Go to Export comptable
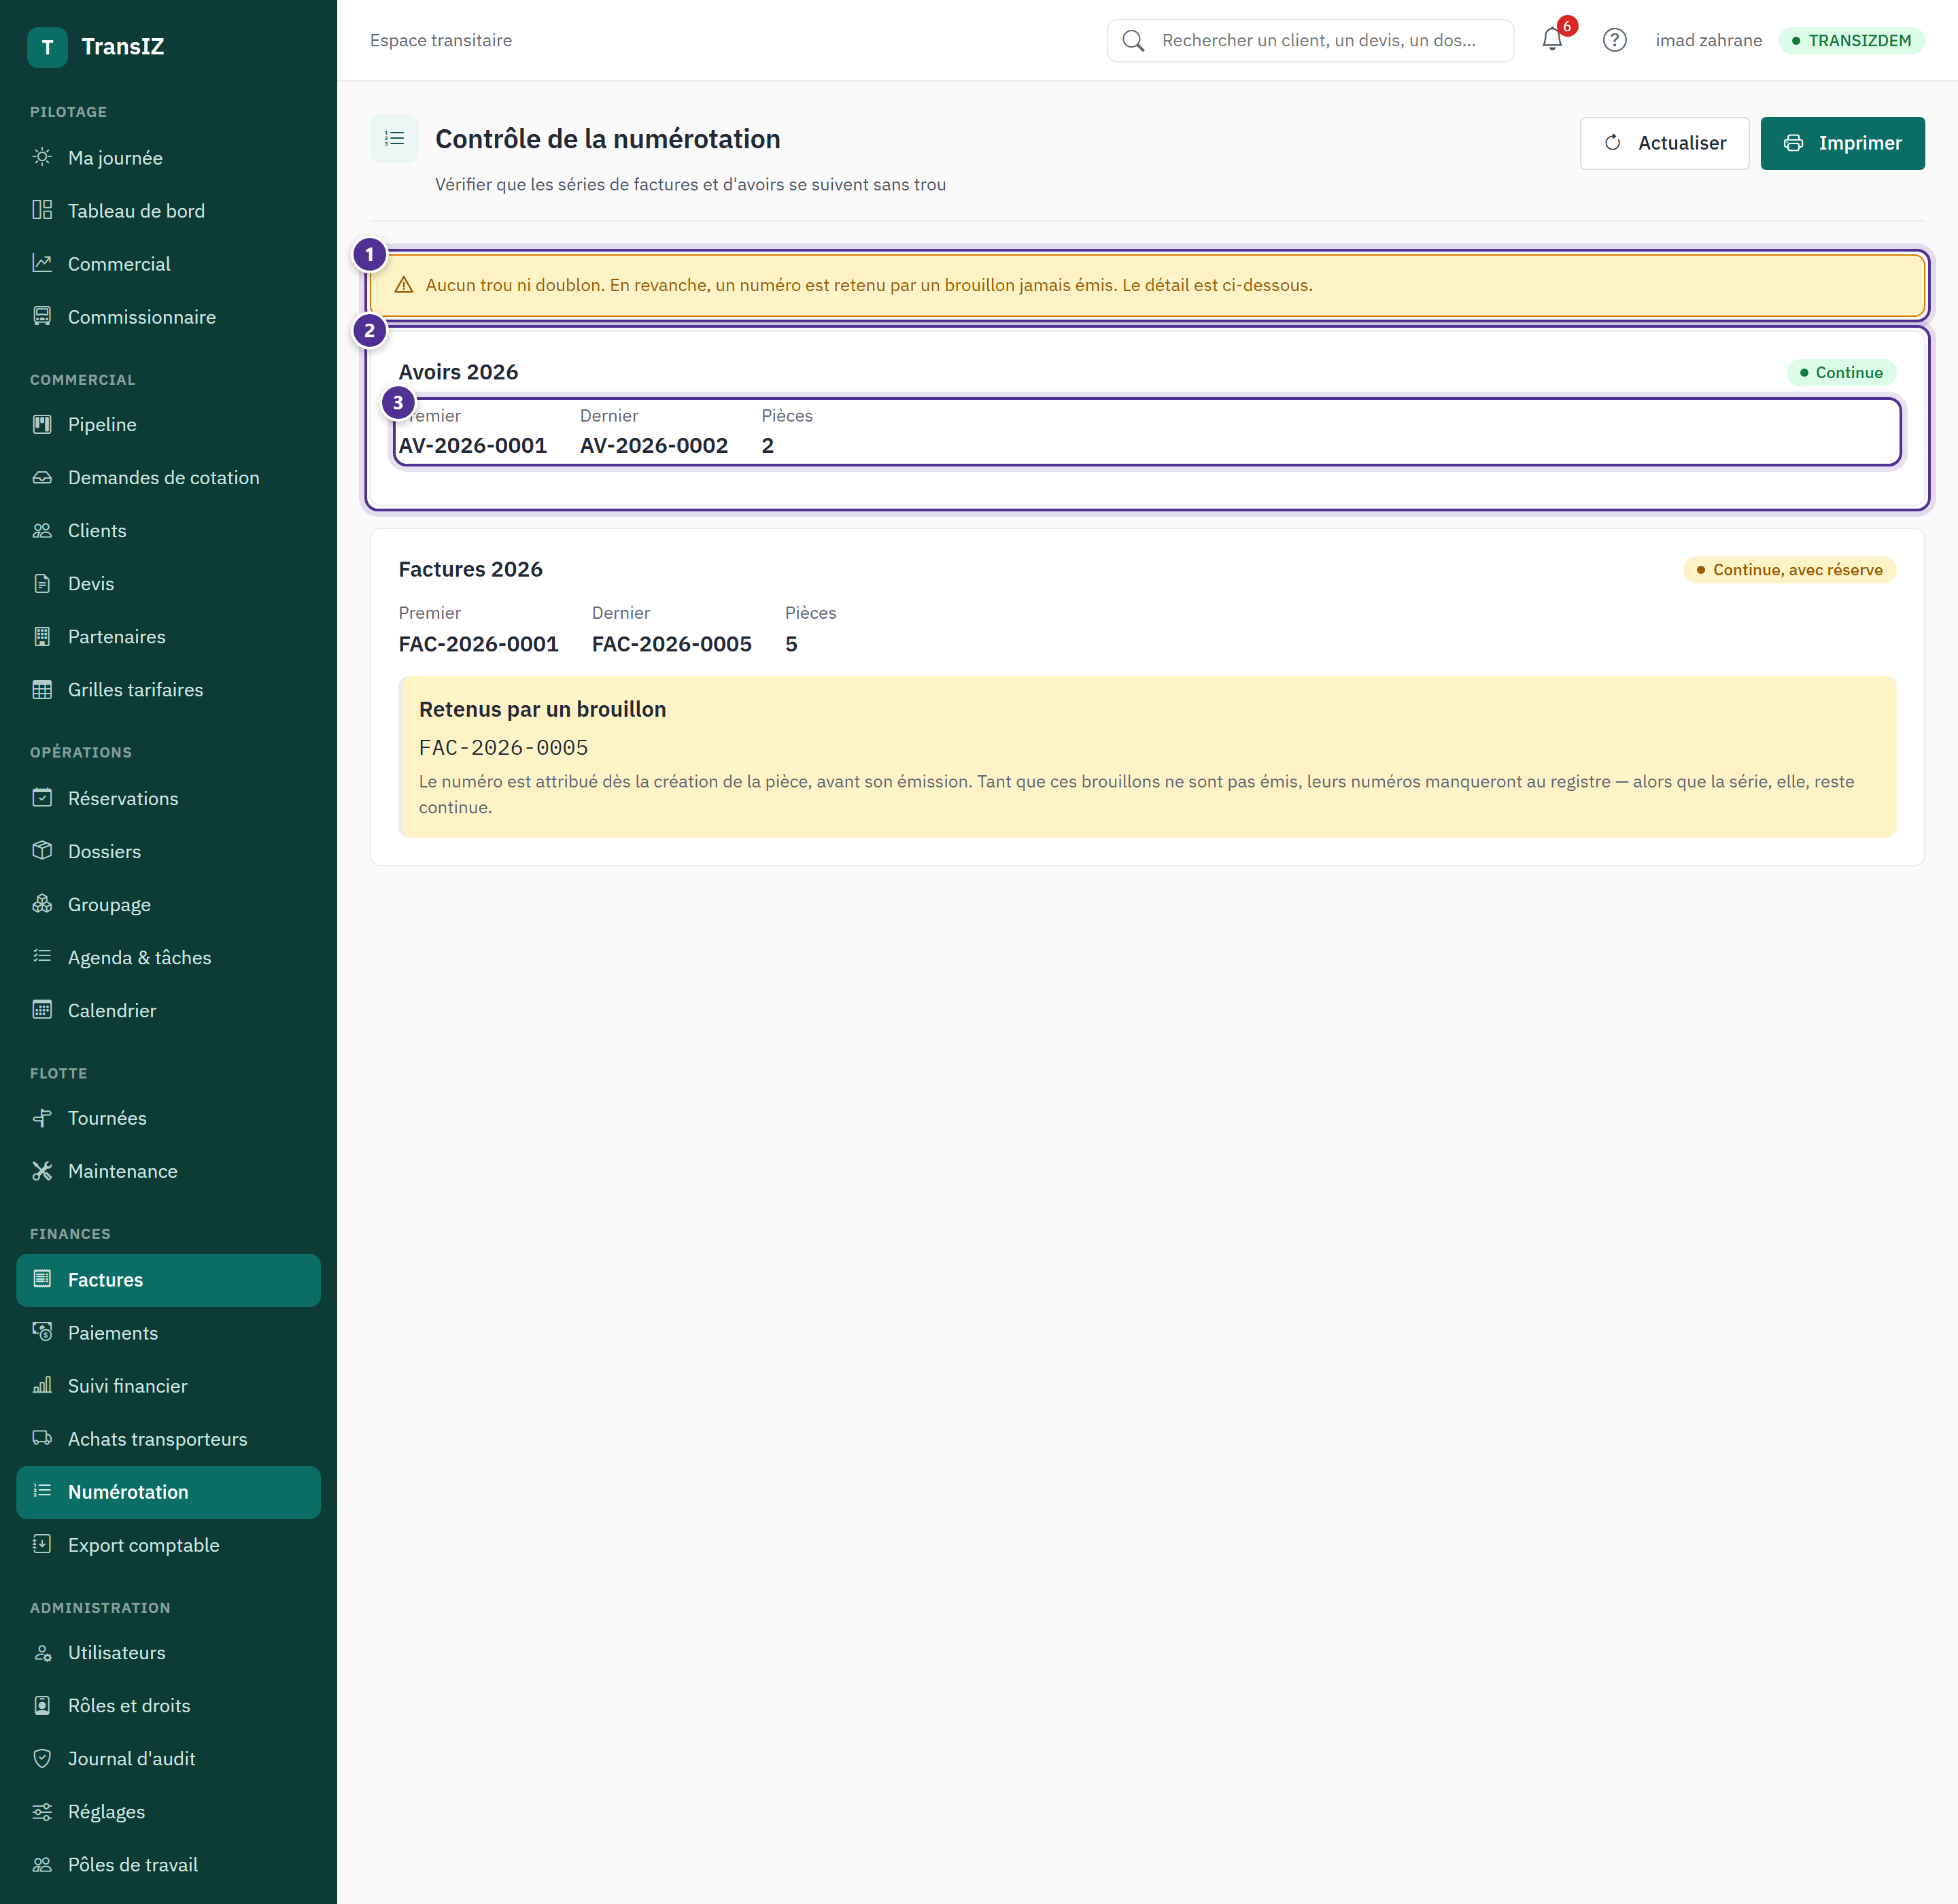The image size is (1958, 1904). click(168, 1545)
